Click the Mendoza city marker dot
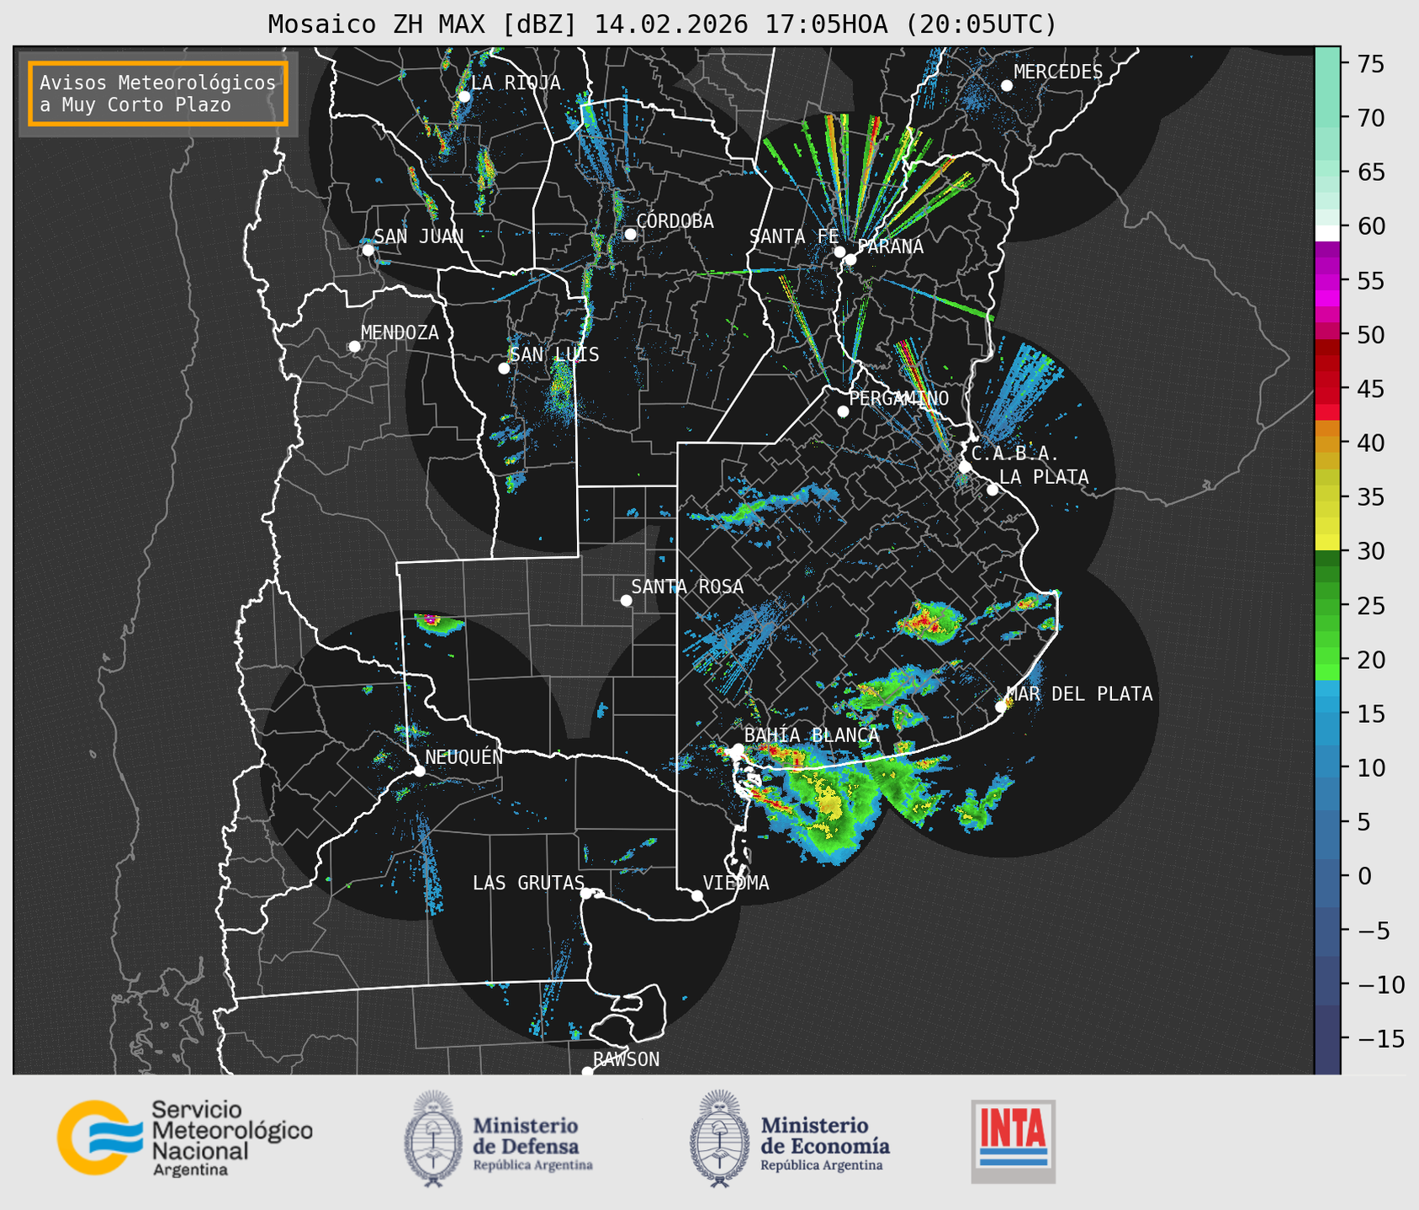 click(x=354, y=347)
